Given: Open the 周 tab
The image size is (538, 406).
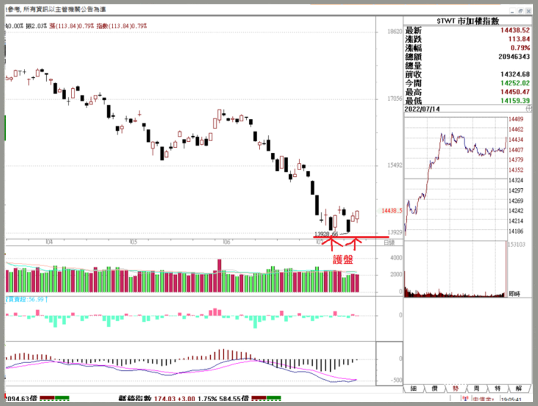Looking at the screenshot, I should 477,388.
